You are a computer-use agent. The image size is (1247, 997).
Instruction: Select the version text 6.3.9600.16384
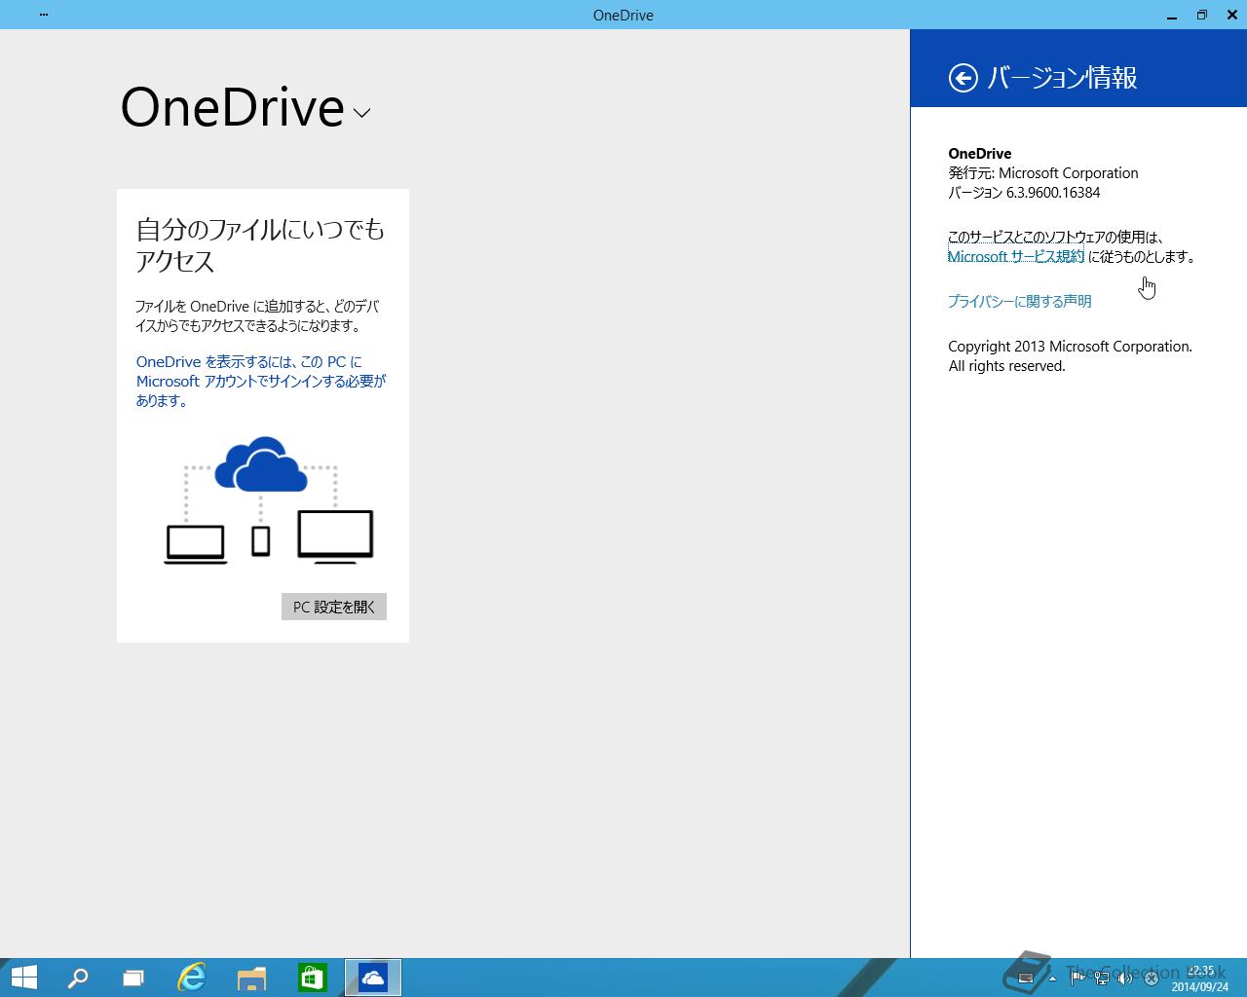pos(1053,192)
